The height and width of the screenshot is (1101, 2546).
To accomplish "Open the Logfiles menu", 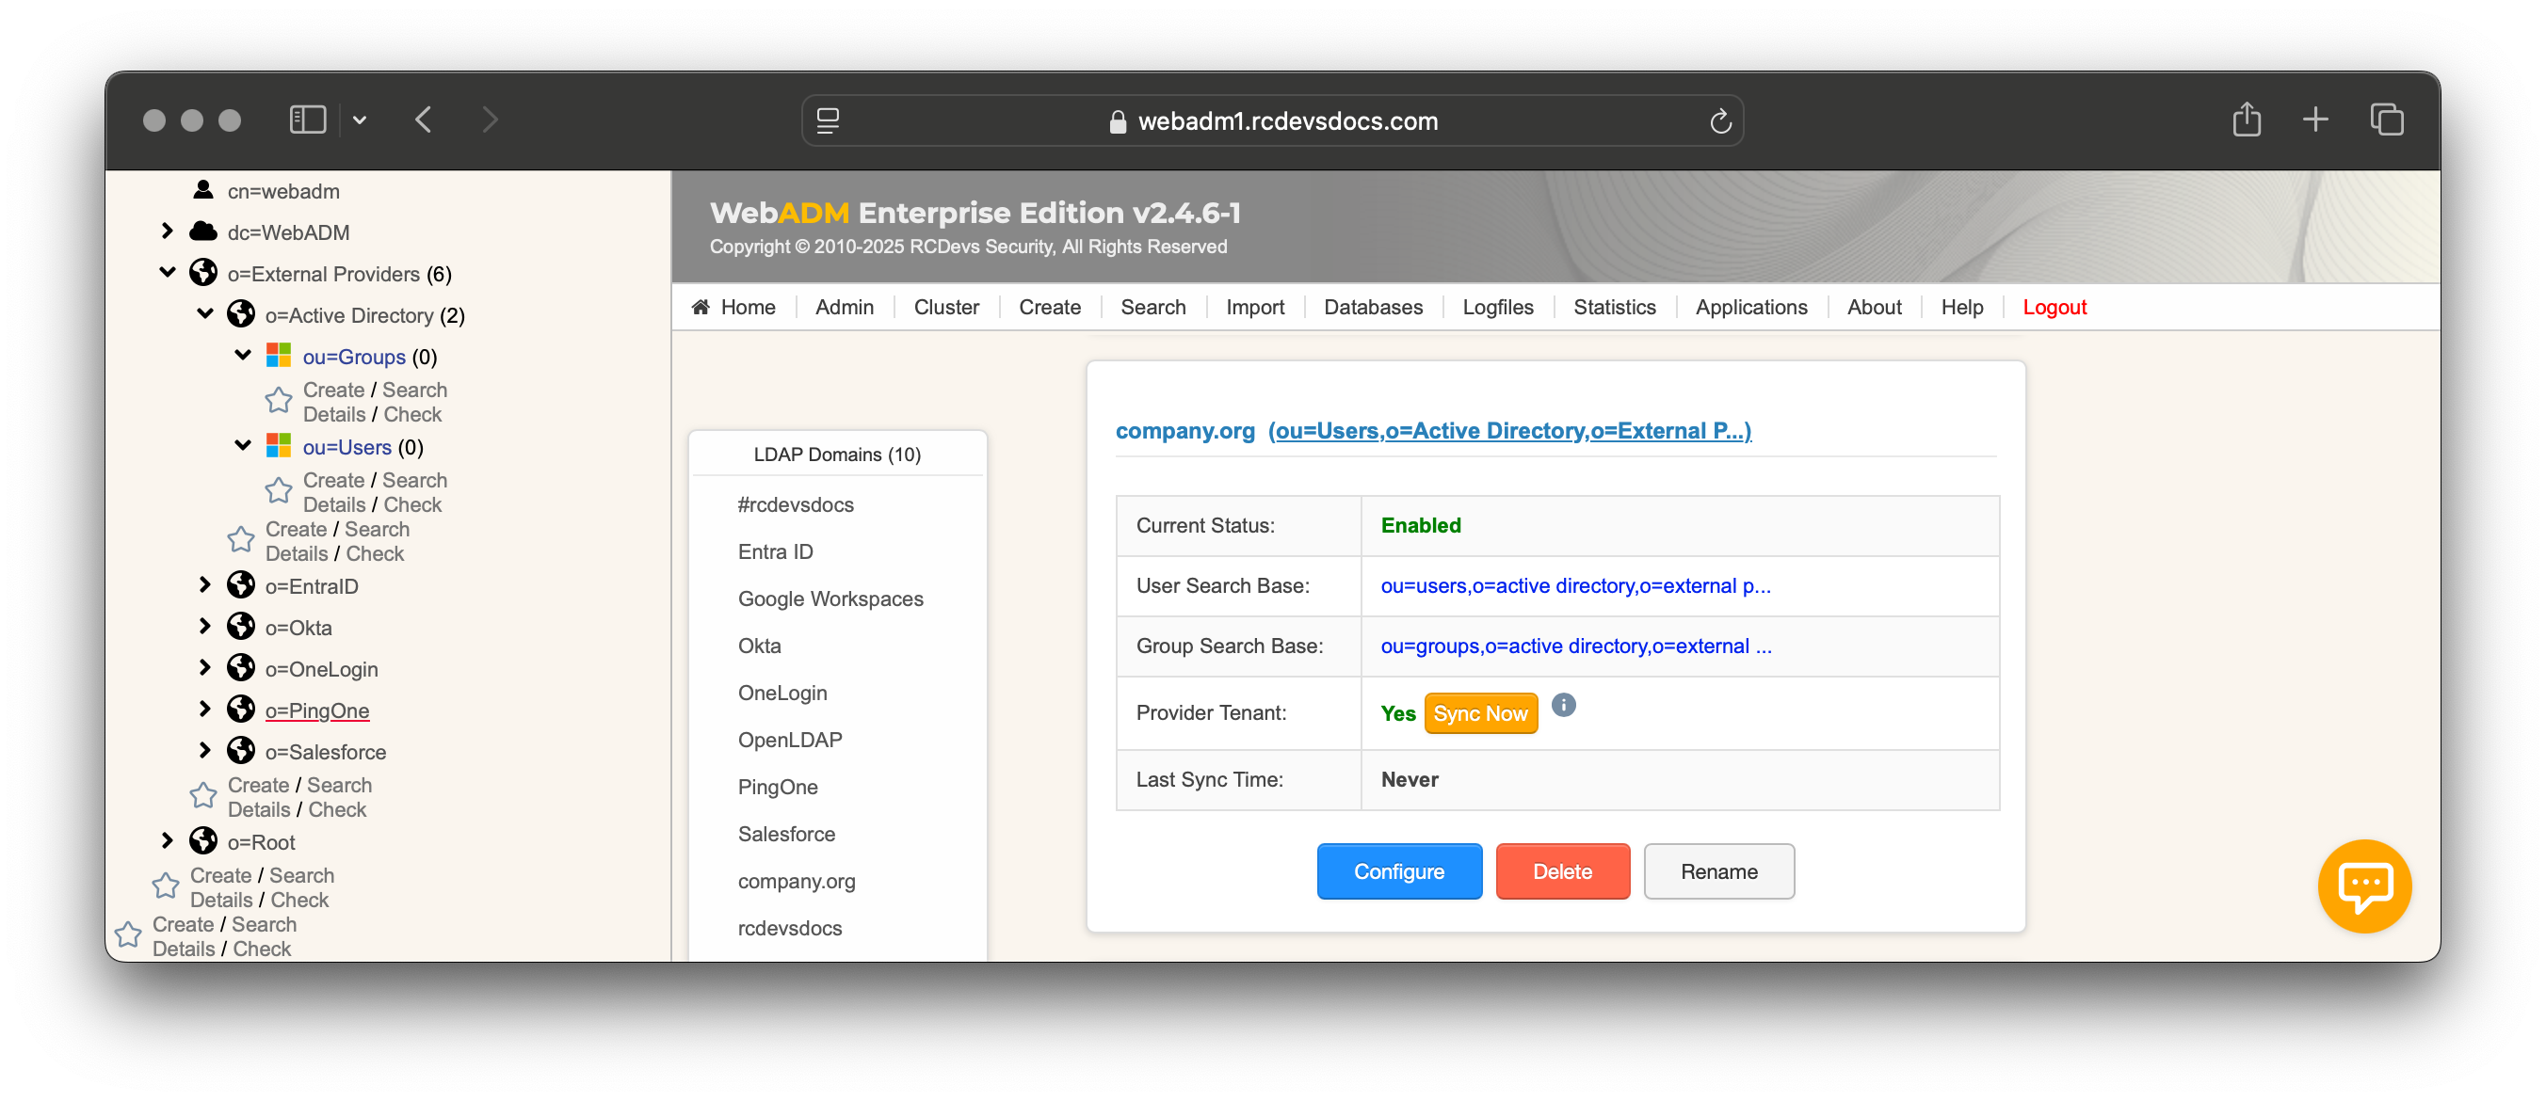I will (1497, 307).
